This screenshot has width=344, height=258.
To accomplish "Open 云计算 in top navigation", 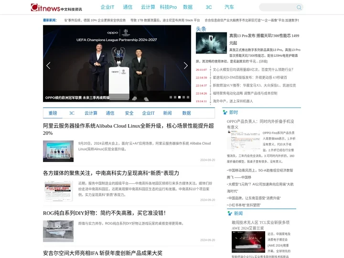I will pyautogui.click(x=148, y=7).
